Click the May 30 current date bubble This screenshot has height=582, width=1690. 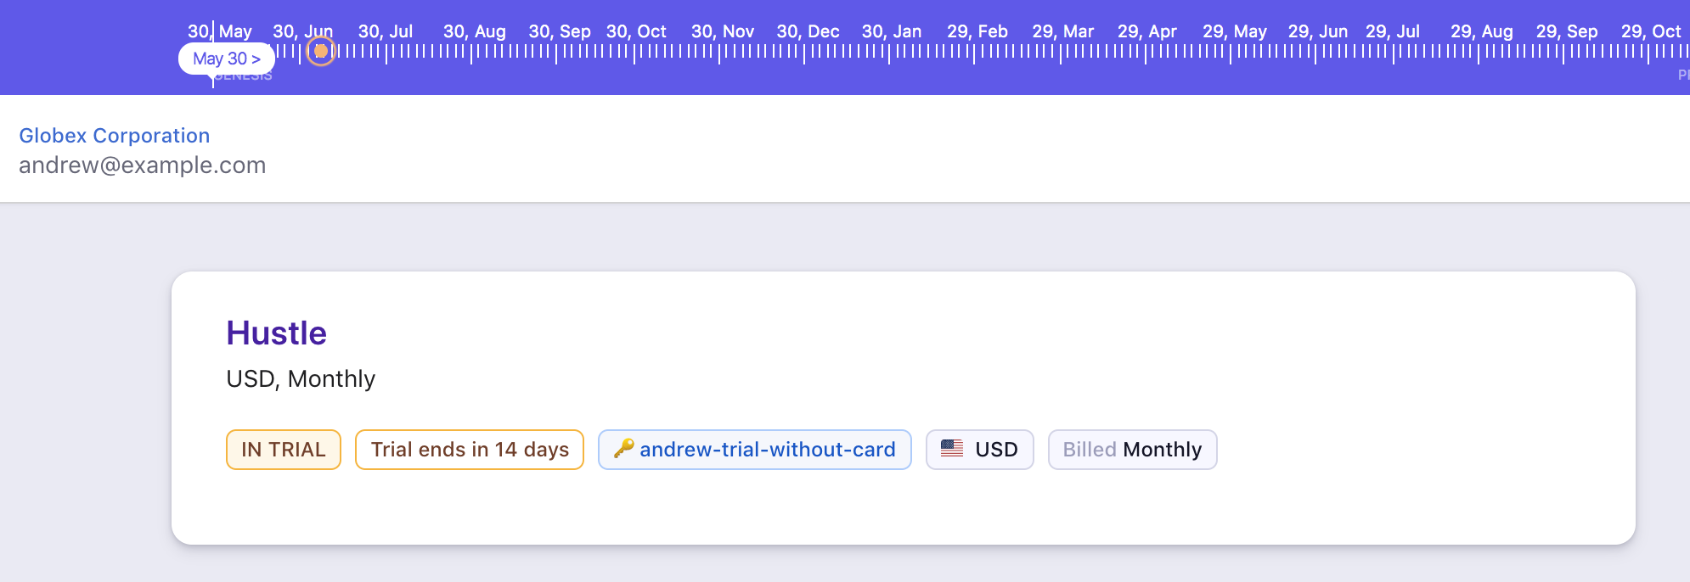click(226, 59)
